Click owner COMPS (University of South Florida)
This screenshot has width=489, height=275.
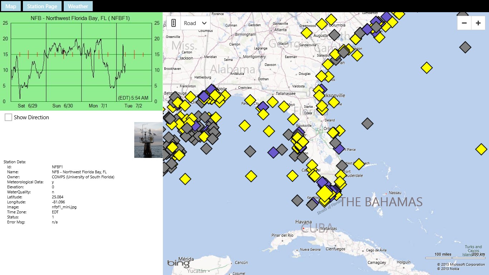point(83,177)
